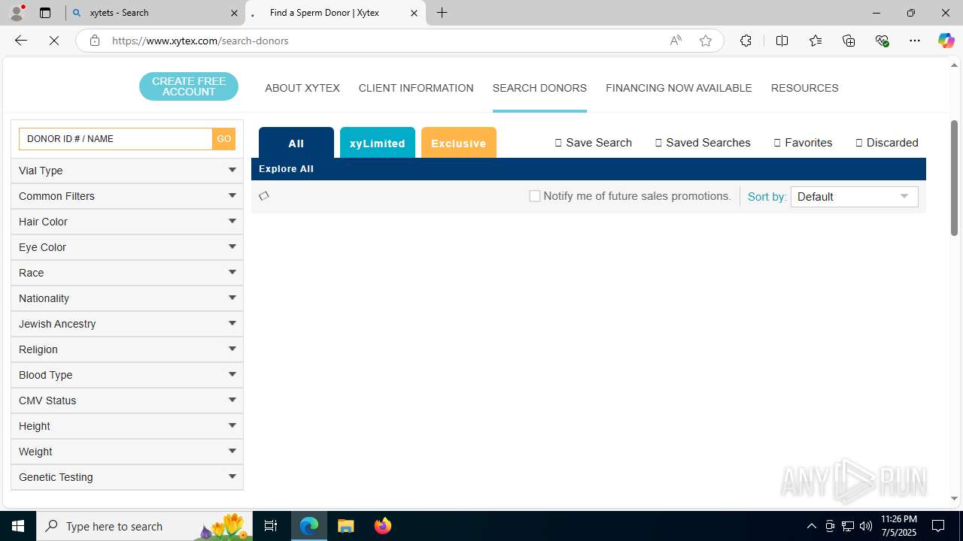Show hidden system tray icons
The height and width of the screenshot is (541, 963).
click(811, 526)
